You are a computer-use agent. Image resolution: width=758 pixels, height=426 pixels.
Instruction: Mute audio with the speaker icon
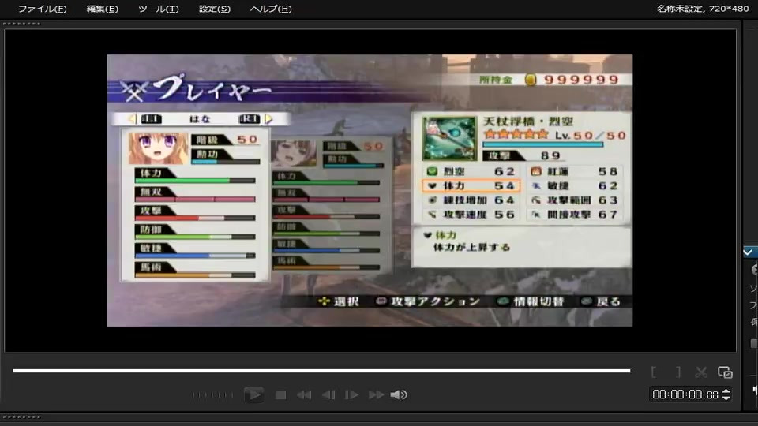tap(398, 395)
